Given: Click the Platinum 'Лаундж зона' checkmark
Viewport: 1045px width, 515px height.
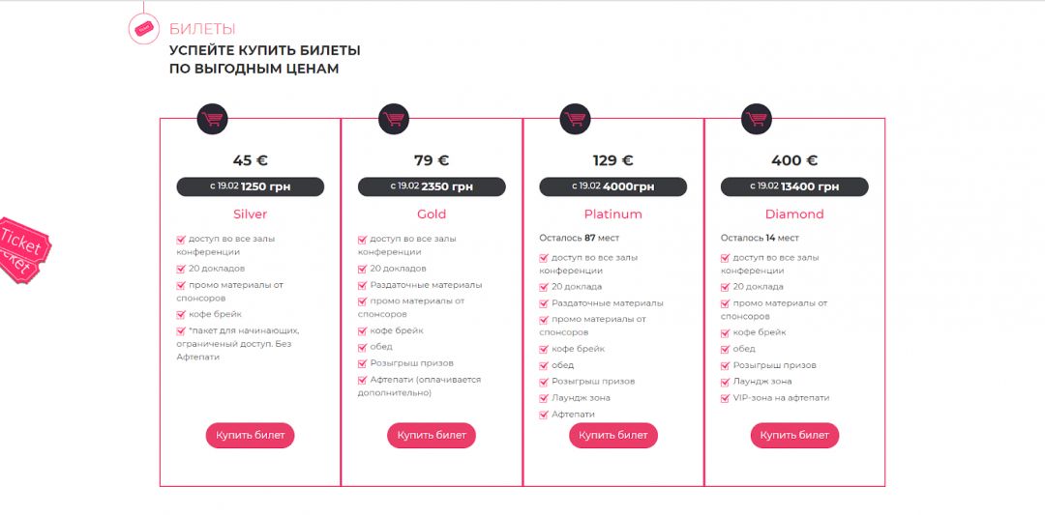Looking at the screenshot, I should coord(545,397).
